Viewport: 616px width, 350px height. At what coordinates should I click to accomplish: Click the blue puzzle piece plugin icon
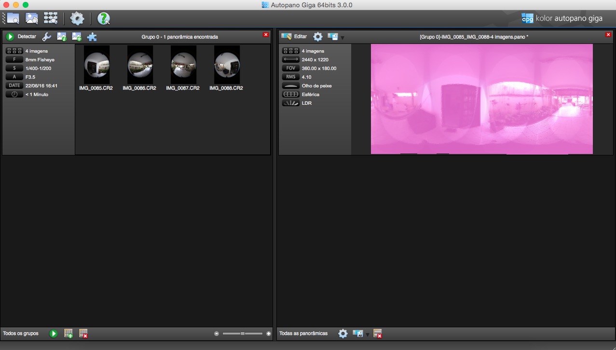(92, 37)
